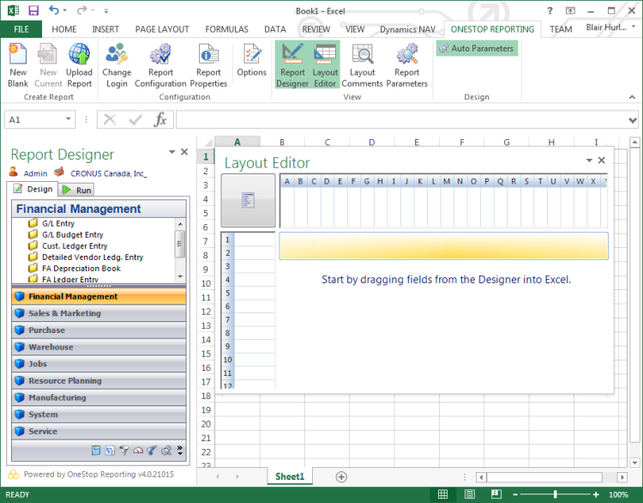Select the Design tab in Report Designer
The height and width of the screenshot is (503, 643).
33,189
